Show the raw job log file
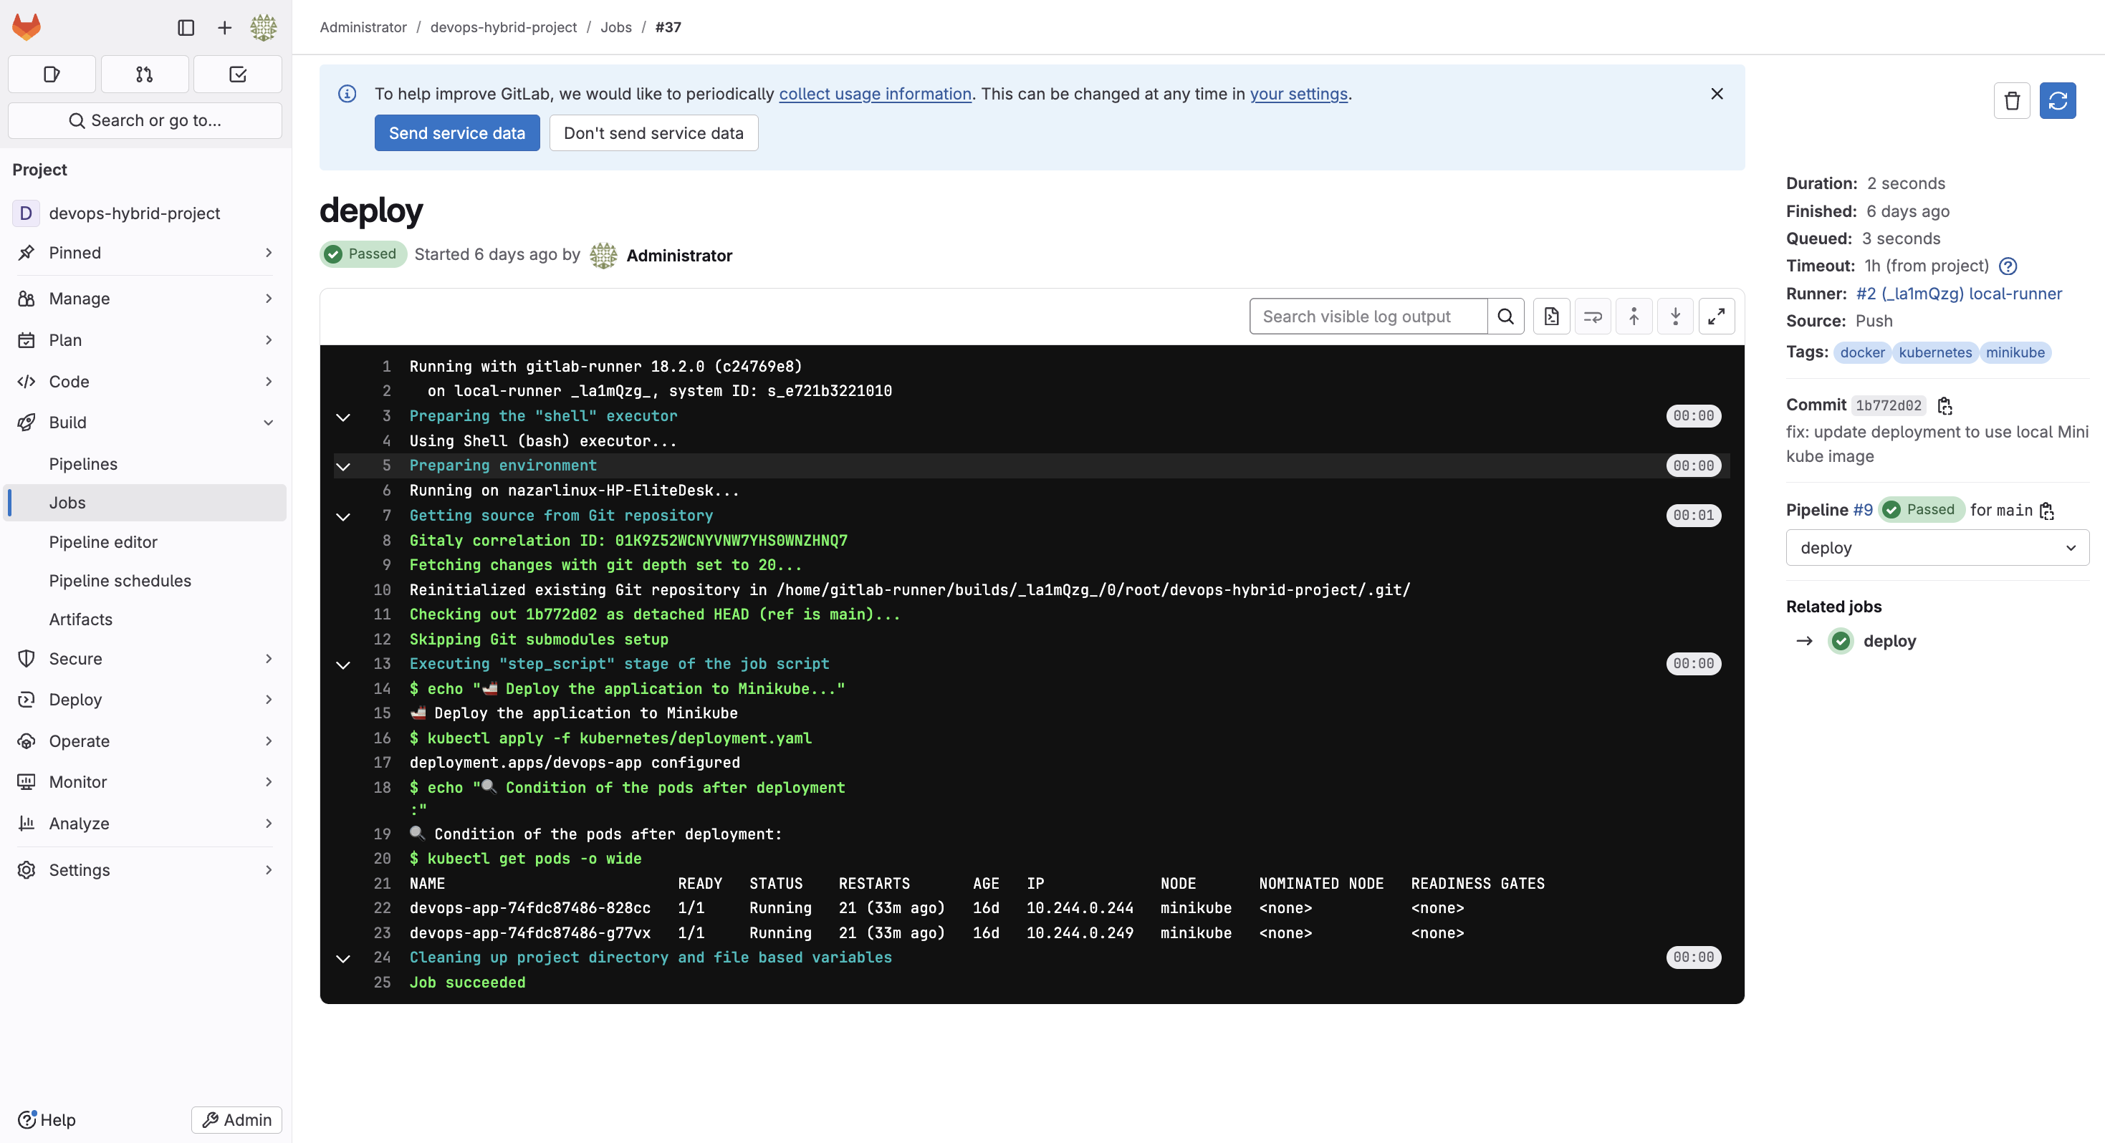This screenshot has width=2105, height=1143. (x=1551, y=316)
